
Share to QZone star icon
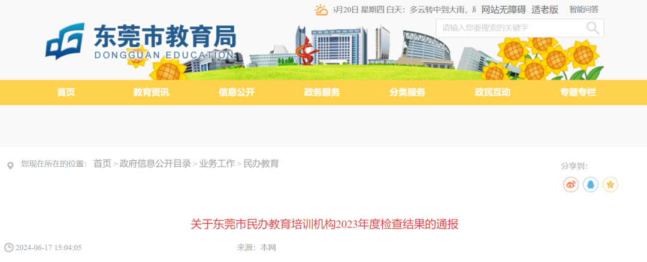tap(610, 185)
